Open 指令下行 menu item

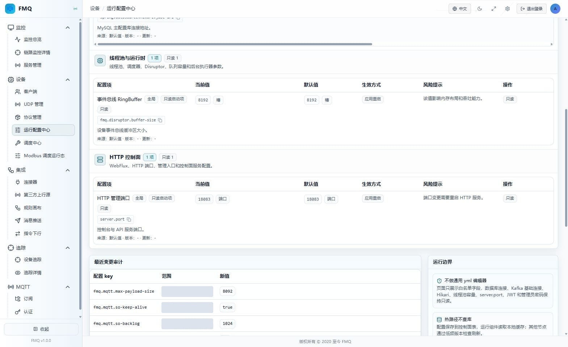[x=43, y=234]
